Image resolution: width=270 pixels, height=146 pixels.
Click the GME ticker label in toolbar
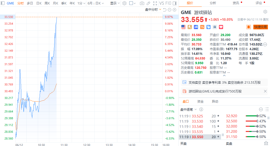[10, 3]
